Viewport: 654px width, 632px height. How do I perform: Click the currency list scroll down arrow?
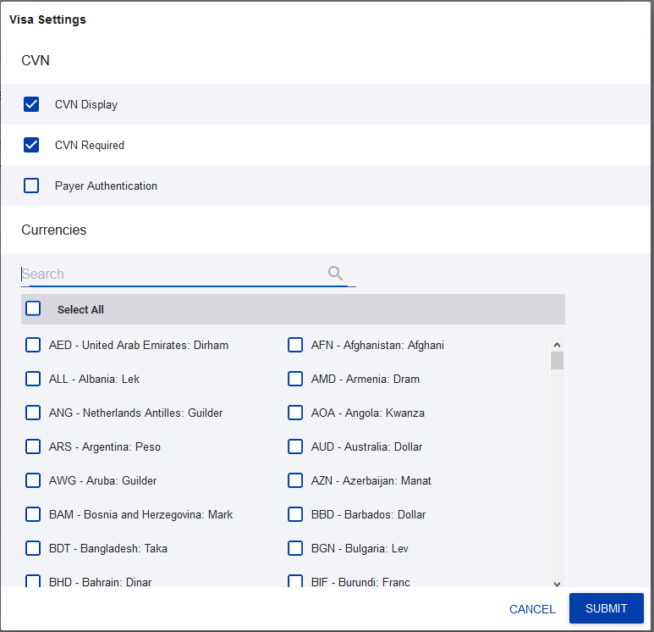point(557,583)
